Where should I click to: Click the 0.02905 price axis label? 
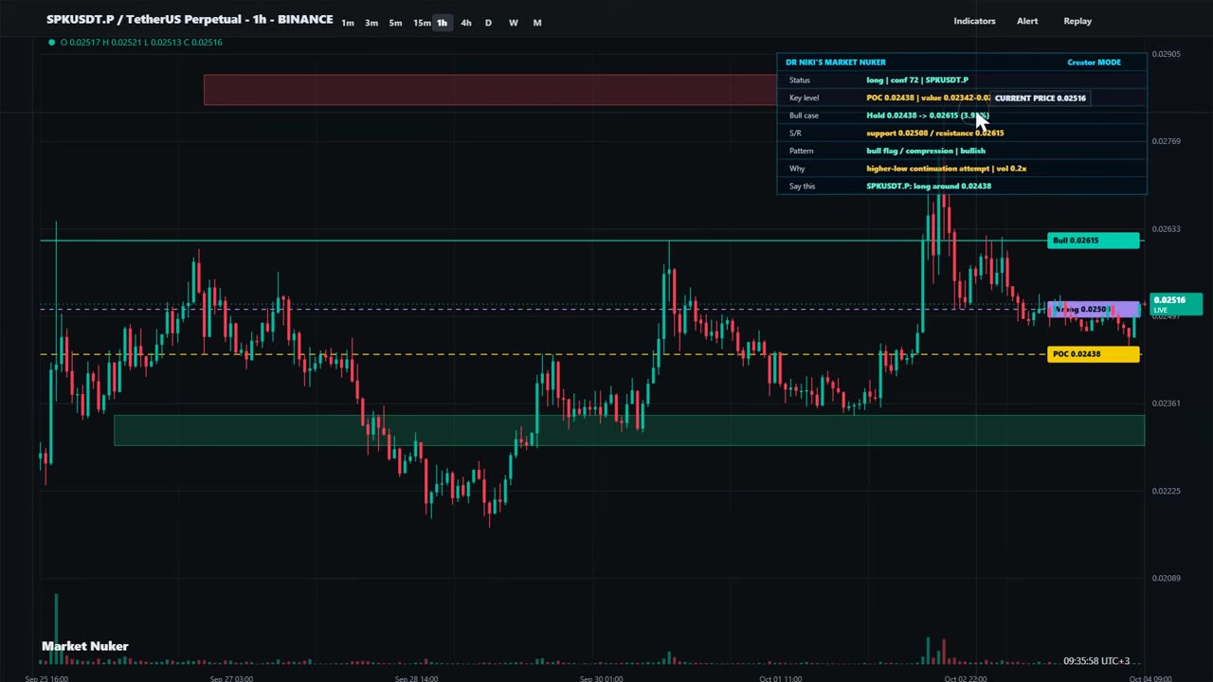pos(1166,54)
